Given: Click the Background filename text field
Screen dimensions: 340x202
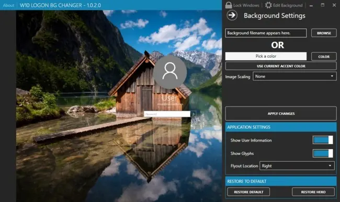Looking at the screenshot, I should [x=266, y=33].
